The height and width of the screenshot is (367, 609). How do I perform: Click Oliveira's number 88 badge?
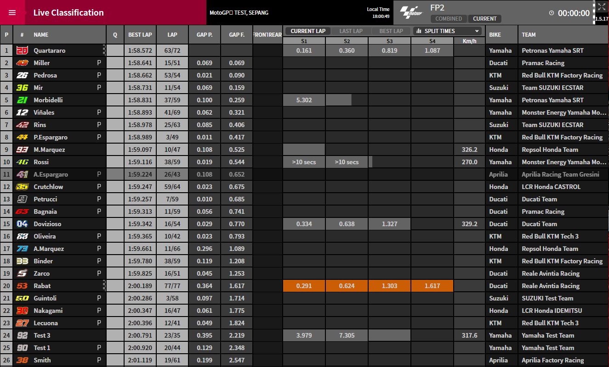point(22,236)
